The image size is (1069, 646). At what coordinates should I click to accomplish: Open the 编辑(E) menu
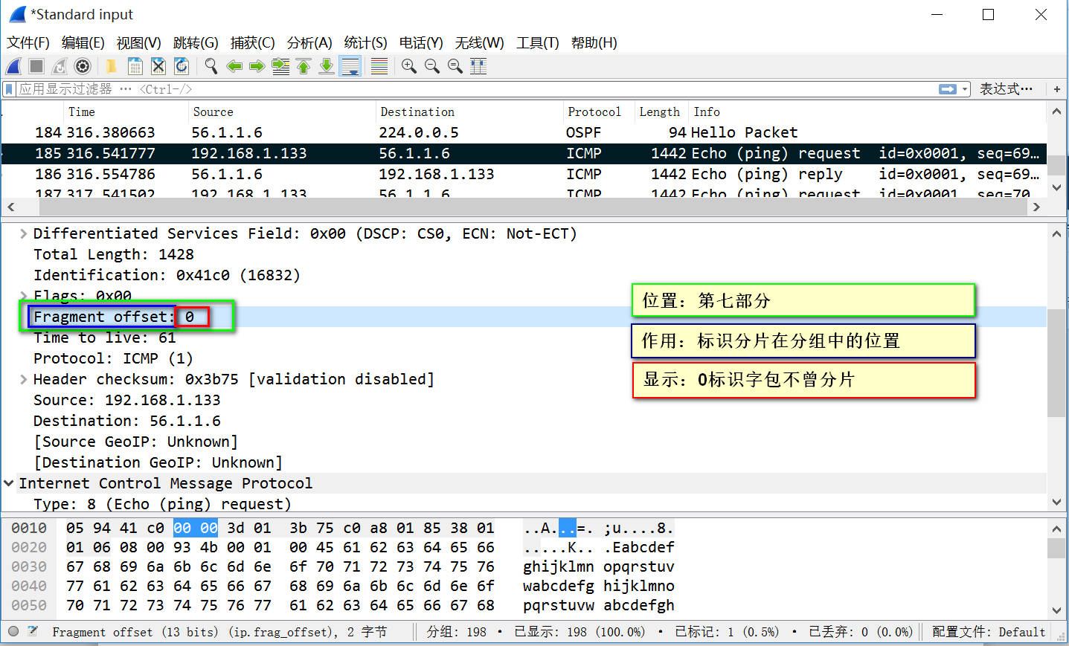coord(83,43)
